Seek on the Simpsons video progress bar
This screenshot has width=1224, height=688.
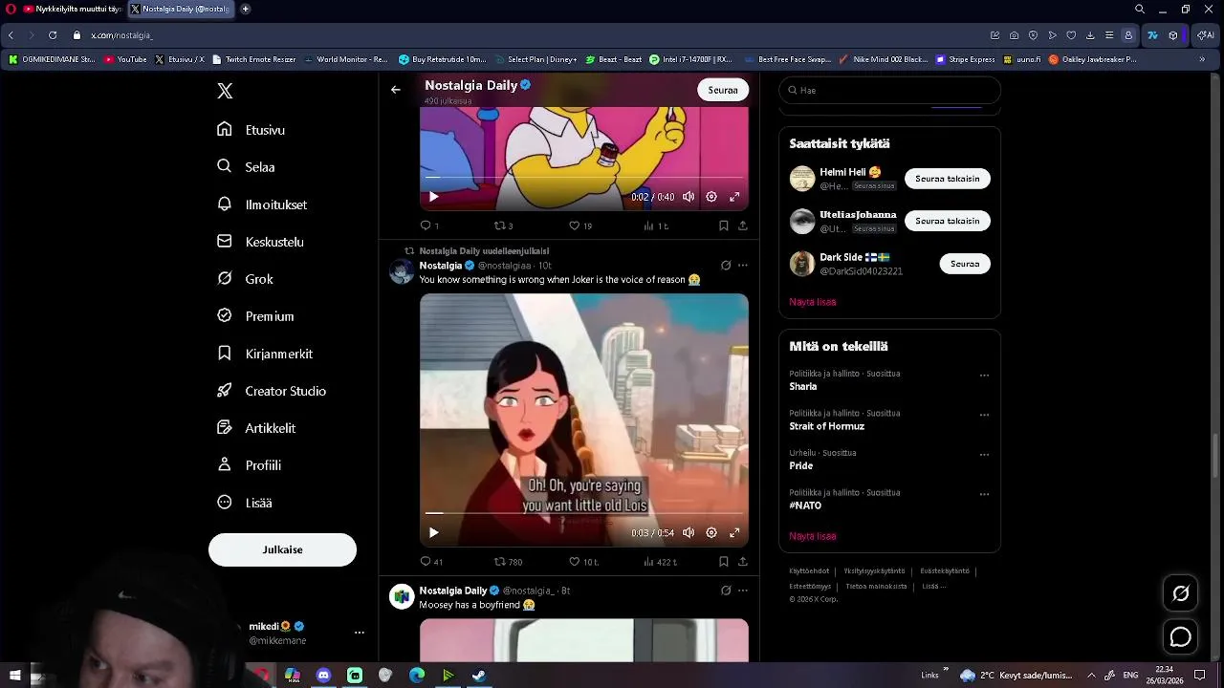584,178
